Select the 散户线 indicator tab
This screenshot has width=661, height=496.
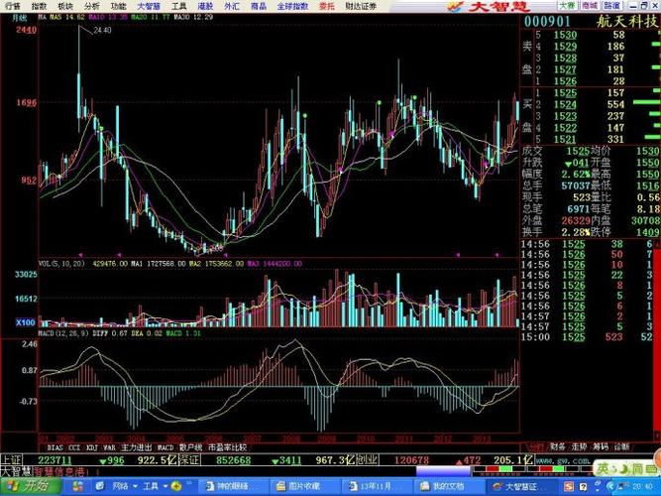pyautogui.click(x=190, y=447)
